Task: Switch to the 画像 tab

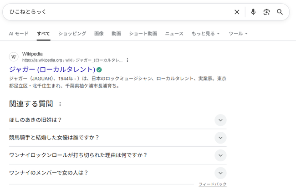Action: 99,34
